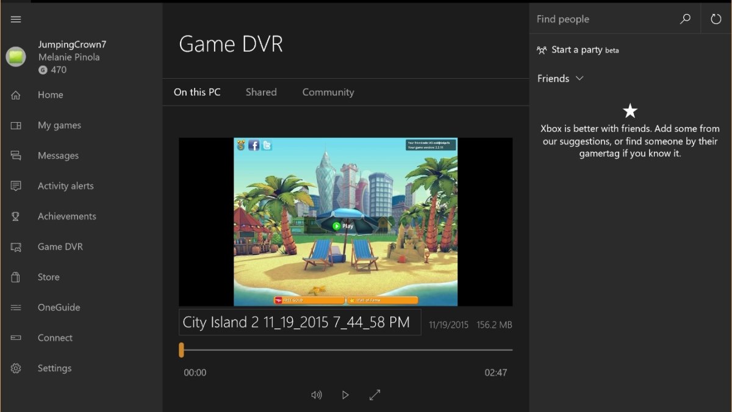
Task: Select the Achievements trophy icon
Action: pyautogui.click(x=16, y=216)
